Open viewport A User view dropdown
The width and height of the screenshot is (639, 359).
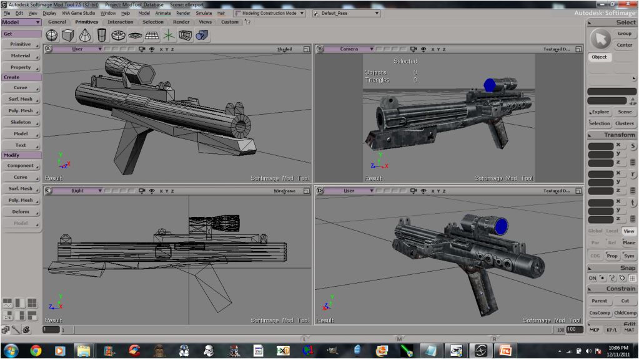pyautogui.click(x=77, y=49)
